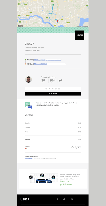Click the Google logo on map

pos(20,26)
